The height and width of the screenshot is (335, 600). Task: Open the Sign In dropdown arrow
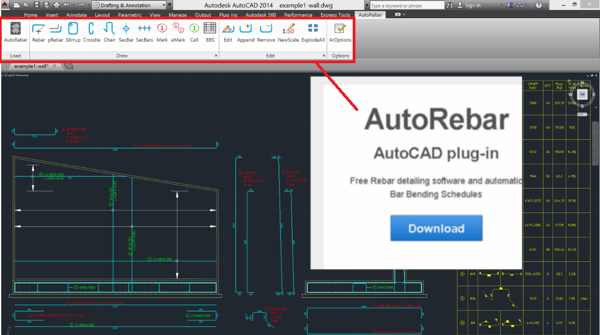[x=502, y=6]
